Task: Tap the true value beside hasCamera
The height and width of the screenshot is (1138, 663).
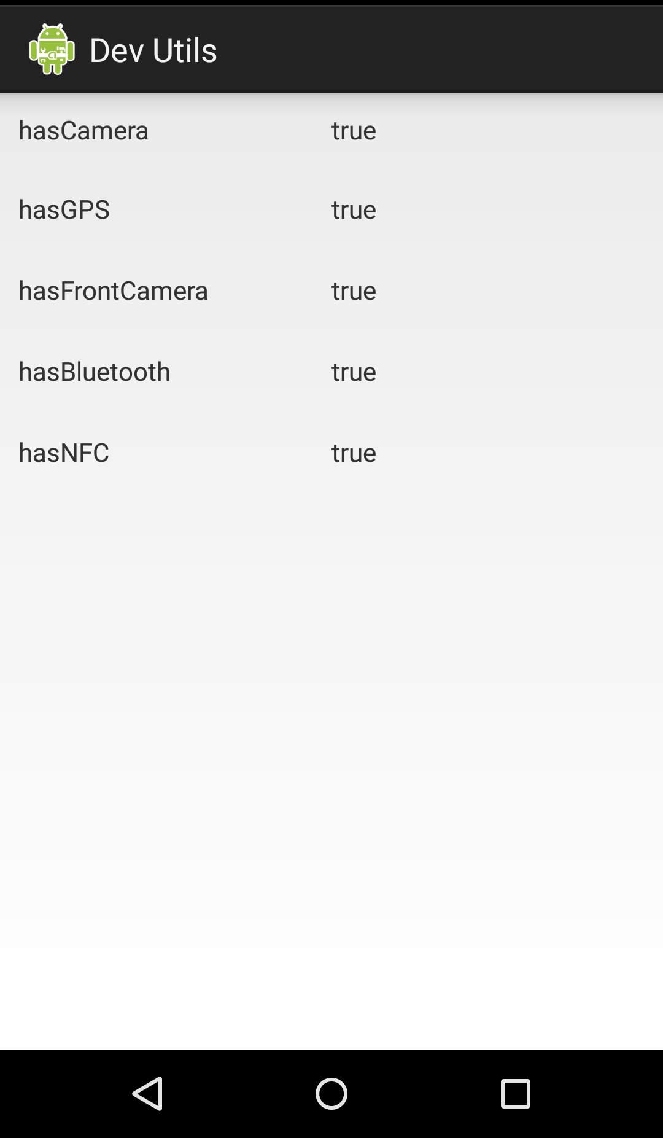Action: [x=354, y=130]
